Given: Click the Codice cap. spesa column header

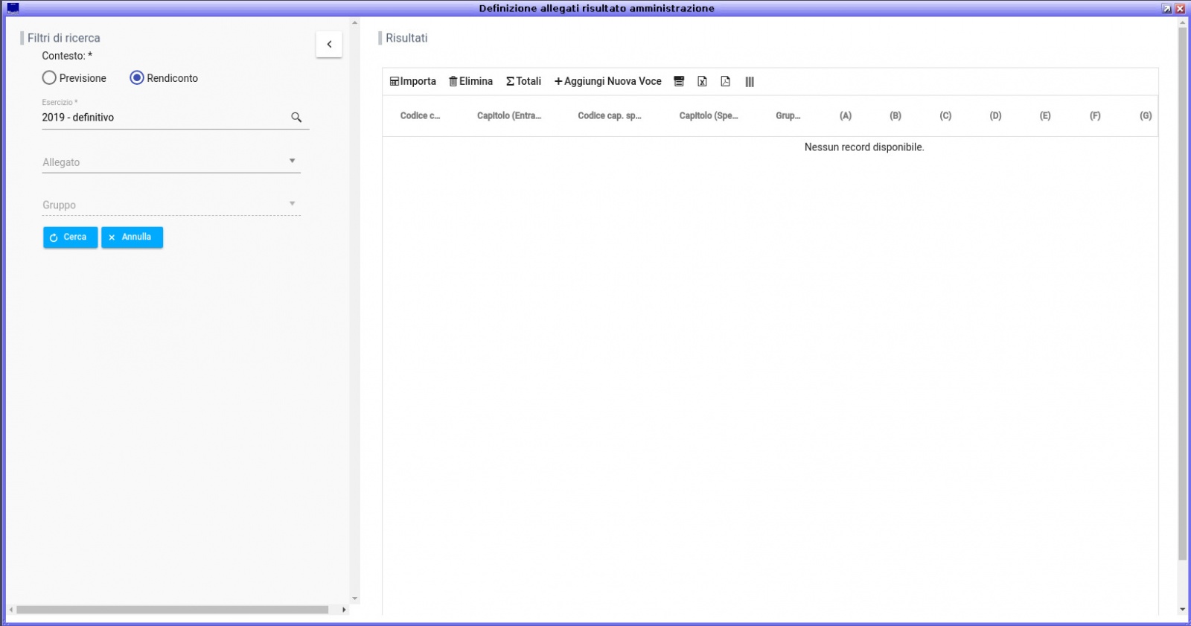Looking at the screenshot, I should [x=609, y=116].
